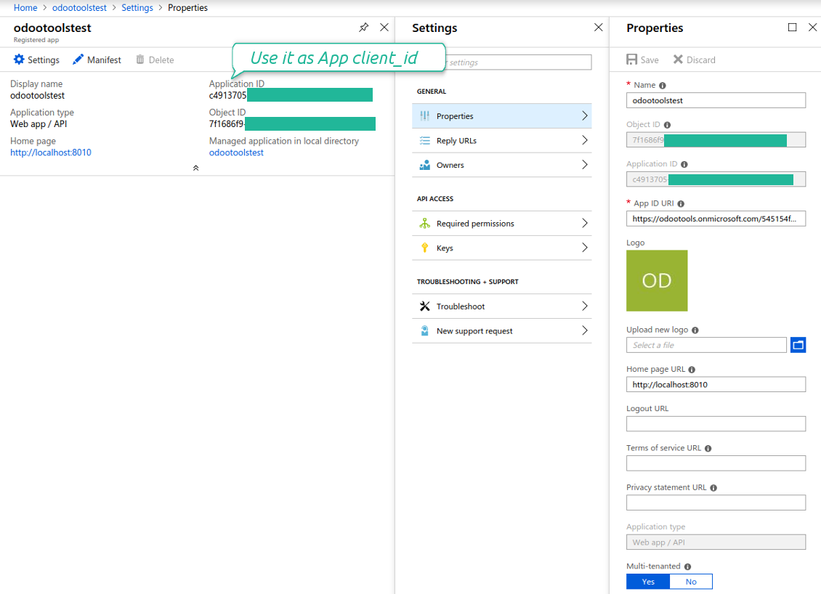Show info tooltip for Multi-tenanted

(x=687, y=567)
